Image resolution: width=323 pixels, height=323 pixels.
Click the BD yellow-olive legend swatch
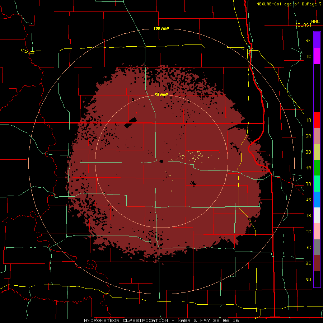coord(317,152)
